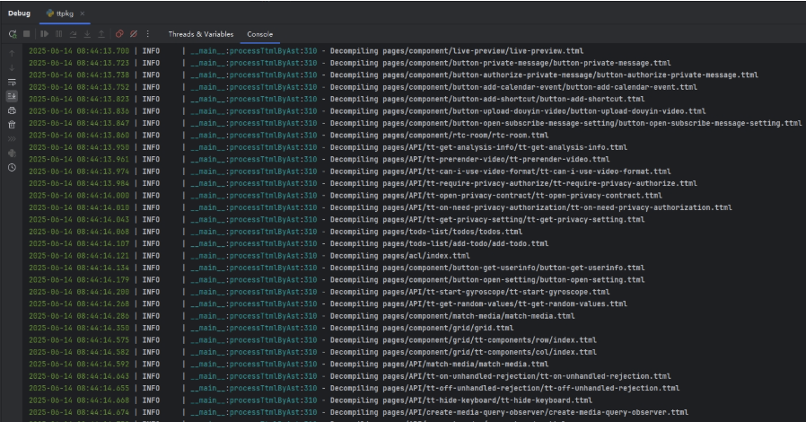Click the tt-components/row/index.ttml log path
806x422 pixels.
point(489,340)
